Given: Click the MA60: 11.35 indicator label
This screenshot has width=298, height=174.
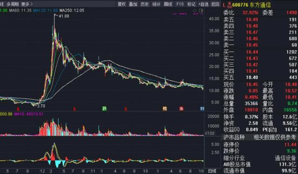Looking at the screenshot, I should pyautogui.click(x=20, y=10).
